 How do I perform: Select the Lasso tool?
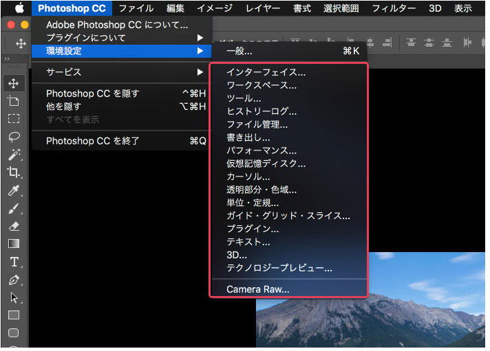pos(14,137)
